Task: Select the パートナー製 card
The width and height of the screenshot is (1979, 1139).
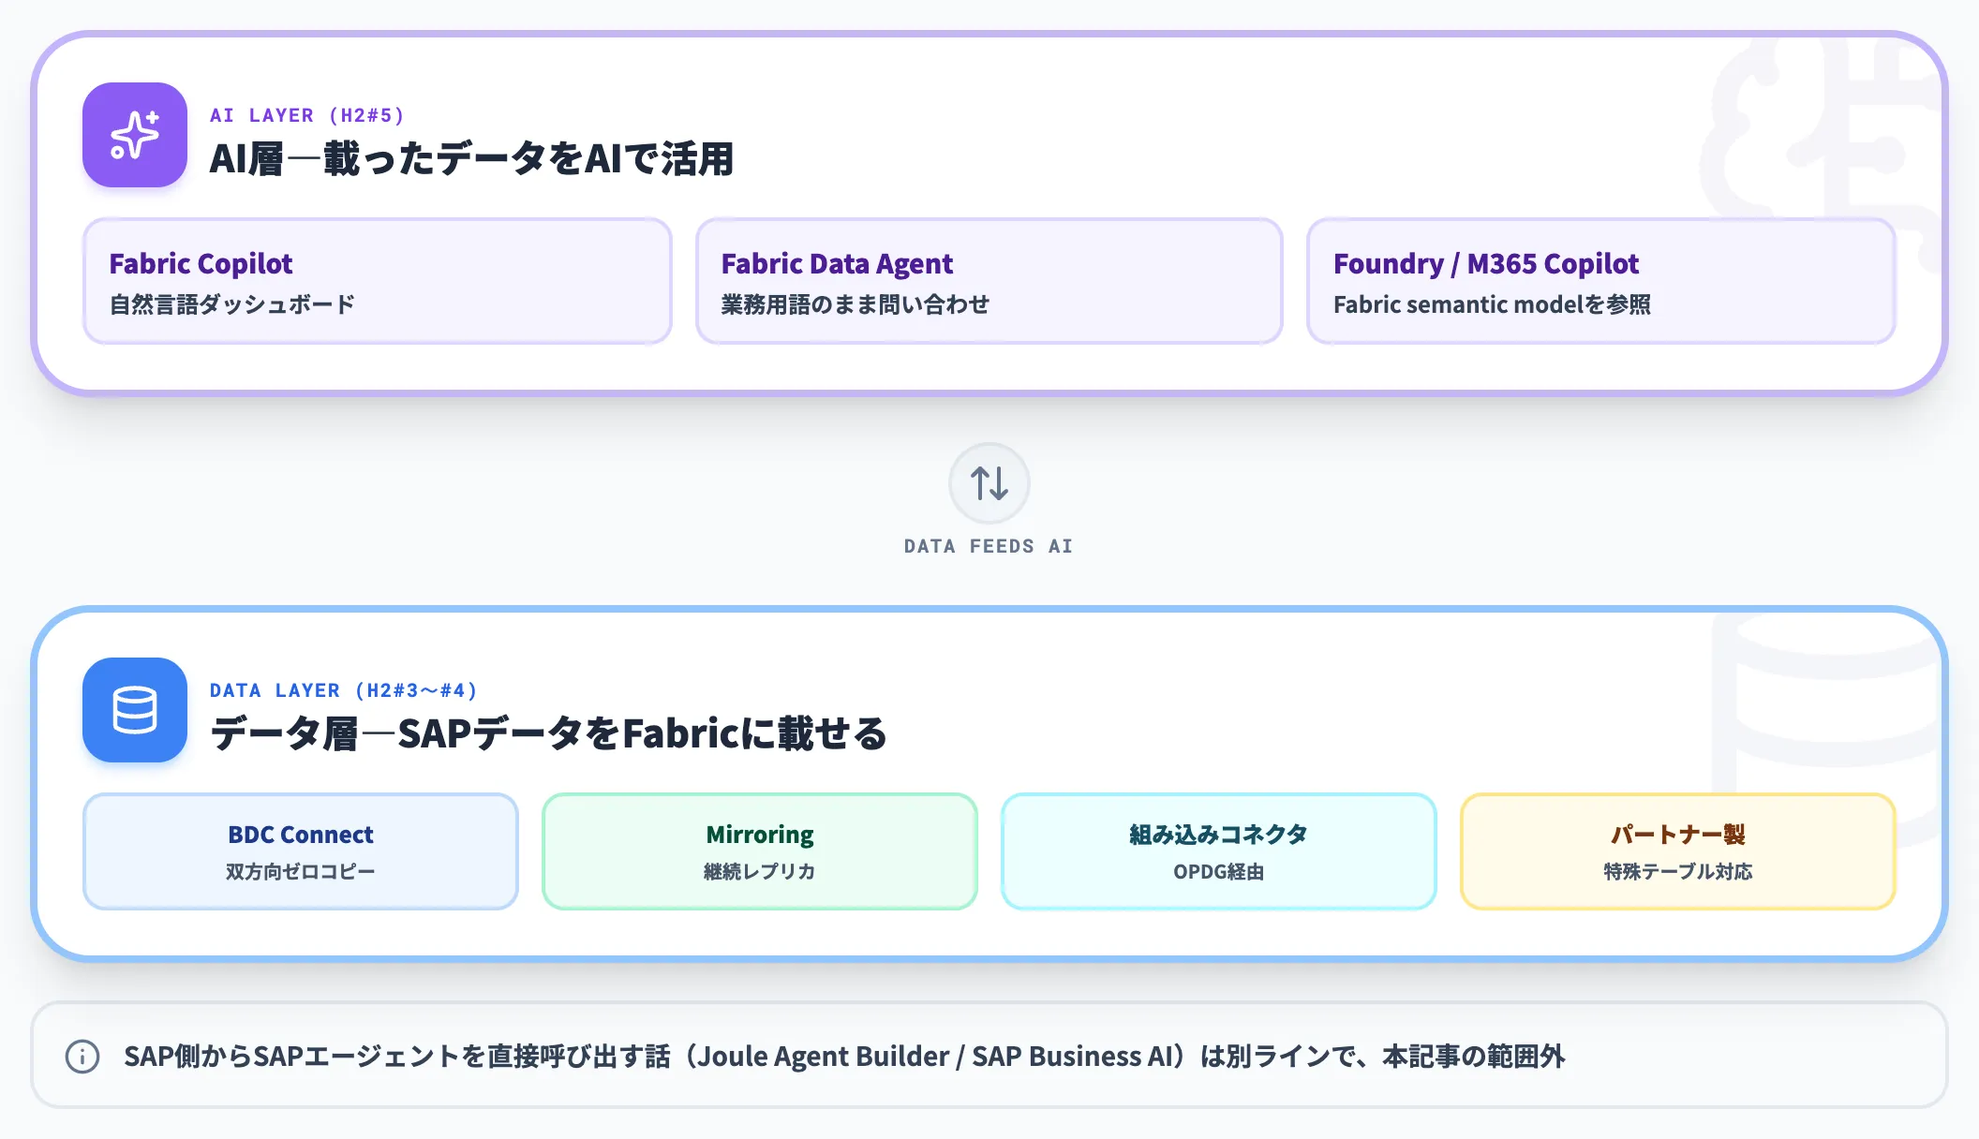Action: click(1678, 851)
